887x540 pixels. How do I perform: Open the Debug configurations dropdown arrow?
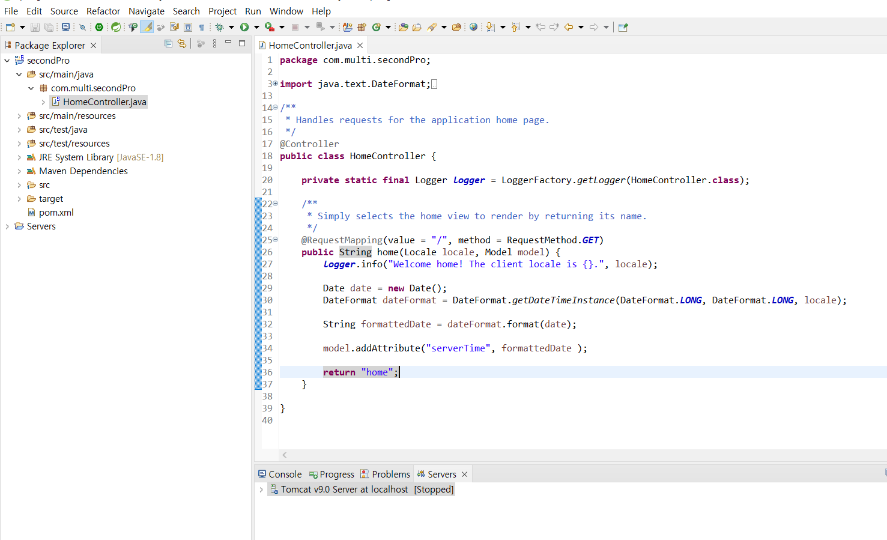pos(231,27)
